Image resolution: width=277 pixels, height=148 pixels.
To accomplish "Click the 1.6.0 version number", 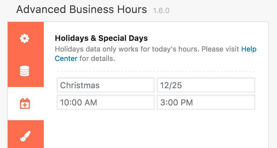I will pos(161,11).
